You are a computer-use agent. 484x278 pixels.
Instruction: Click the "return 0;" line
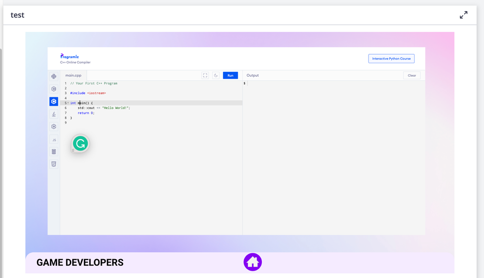86,113
